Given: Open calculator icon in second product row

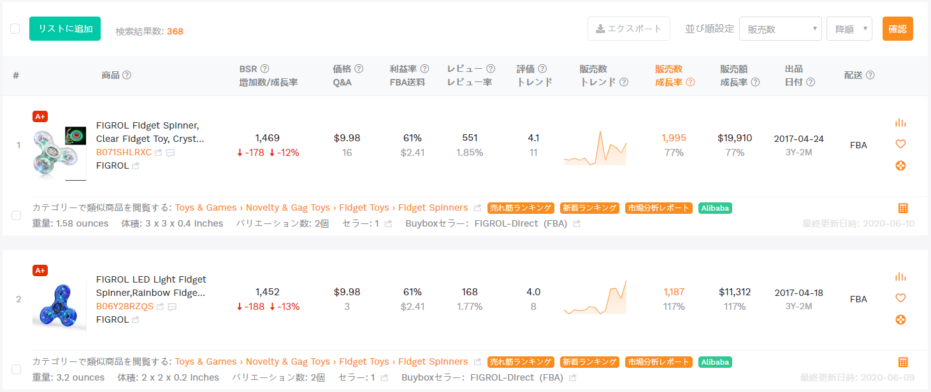Looking at the screenshot, I should tap(903, 362).
